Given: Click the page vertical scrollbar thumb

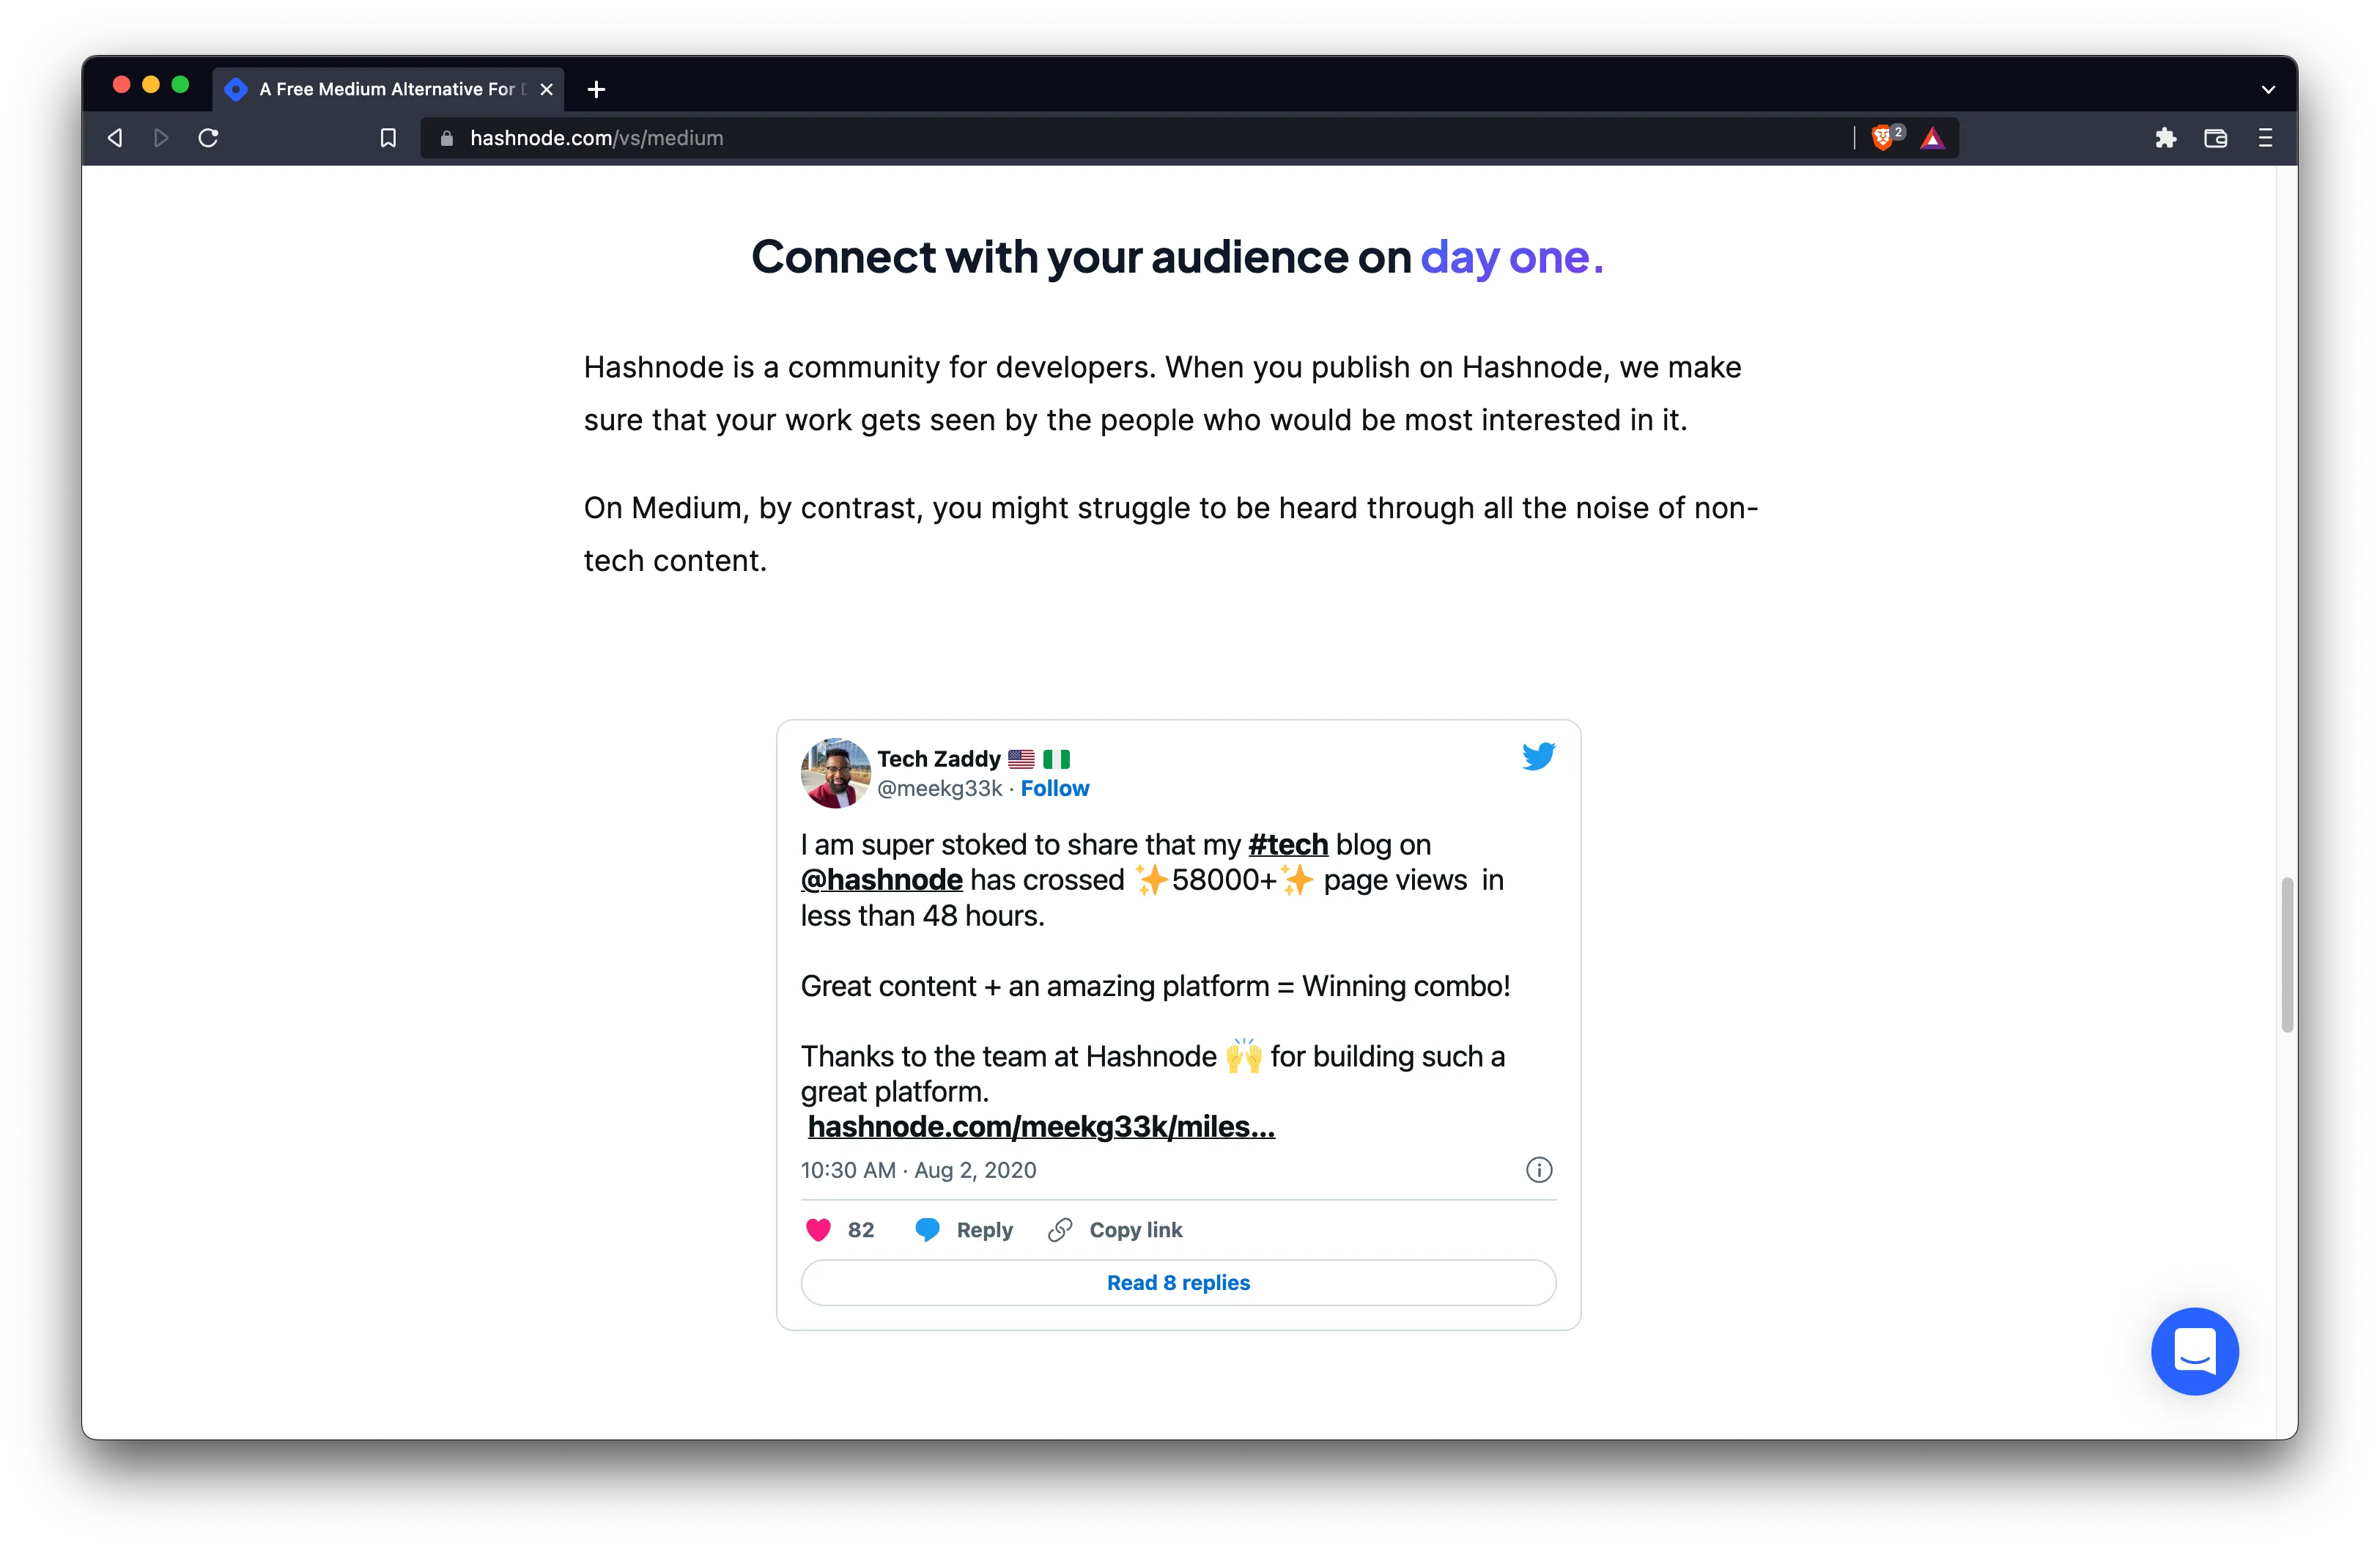Looking at the screenshot, I should pyautogui.click(x=2286, y=955).
